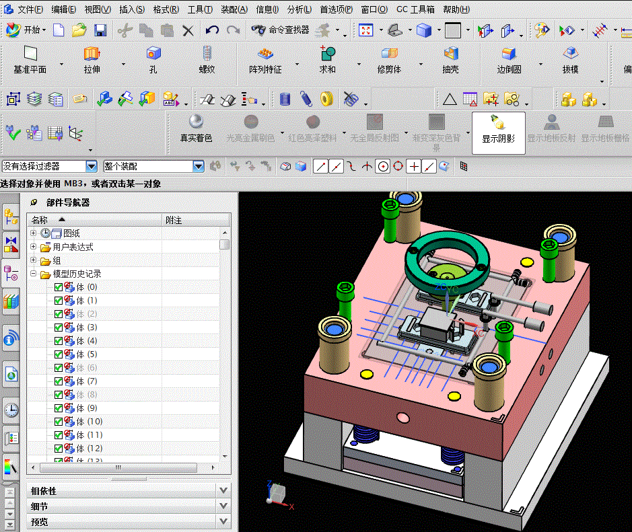The height and width of the screenshot is (532, 632).
Task: Toggle the 体 (10) checkbox
Action: click(59, 422)
